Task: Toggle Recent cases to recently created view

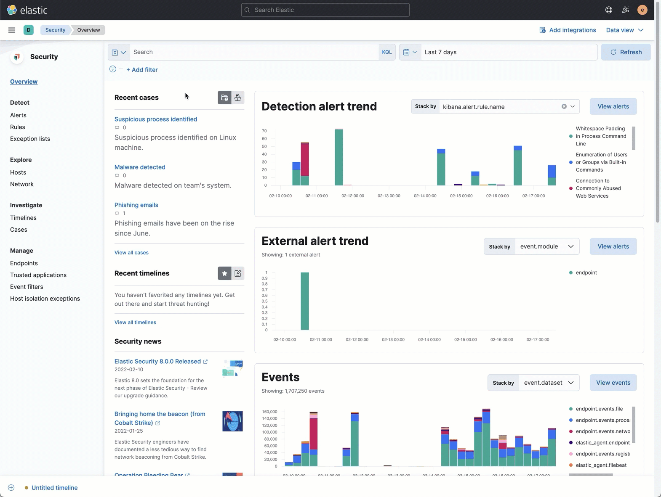Action: [x=224, y=98]
